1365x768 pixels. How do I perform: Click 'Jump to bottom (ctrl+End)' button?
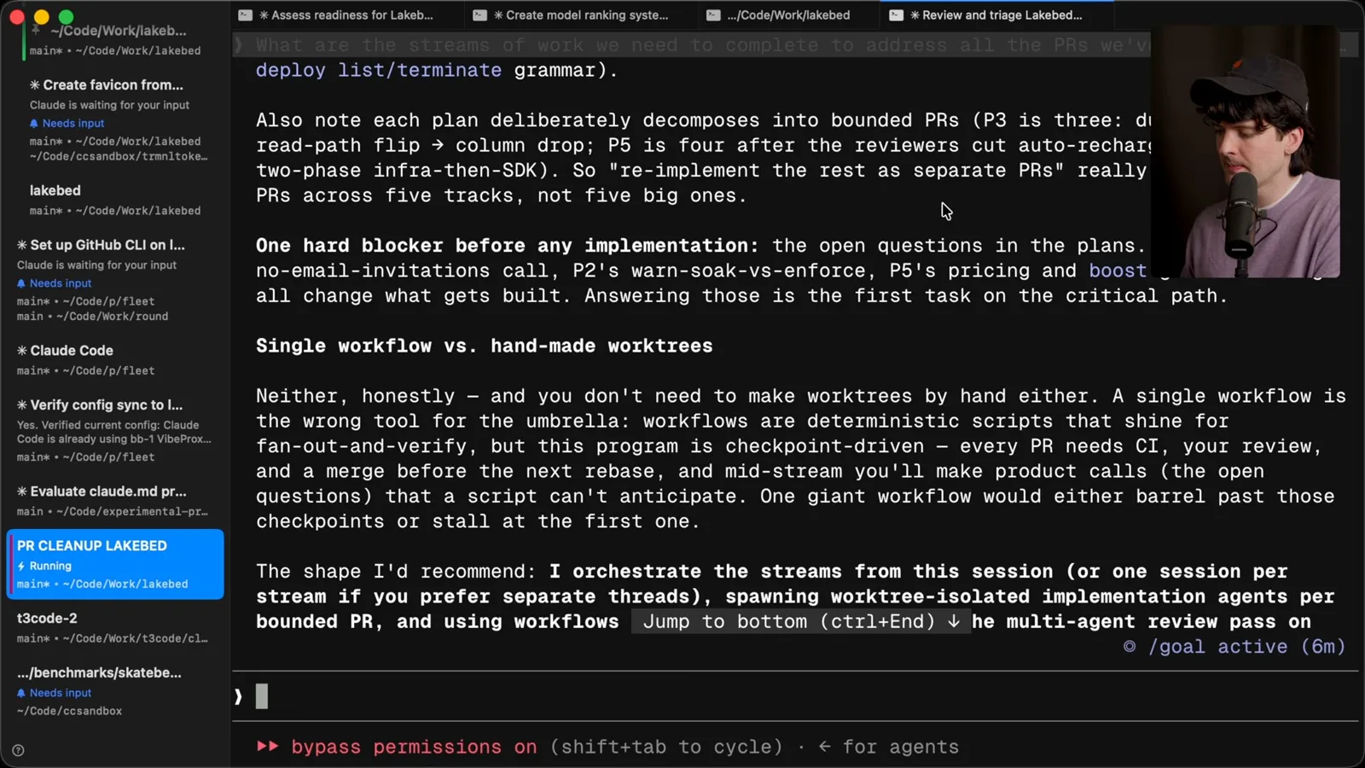pos(802,621)
